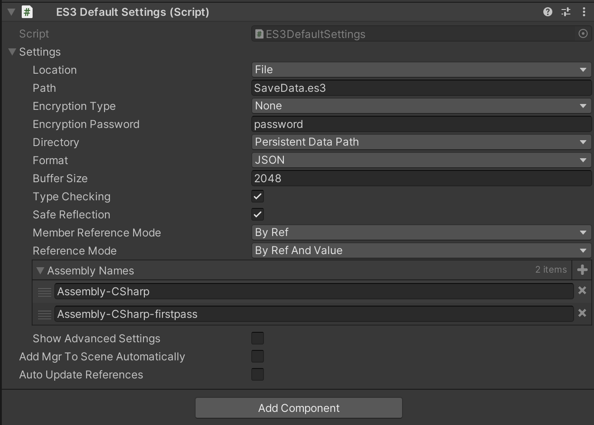Open the Reference Mode dropdown

[x=421, y=250]
